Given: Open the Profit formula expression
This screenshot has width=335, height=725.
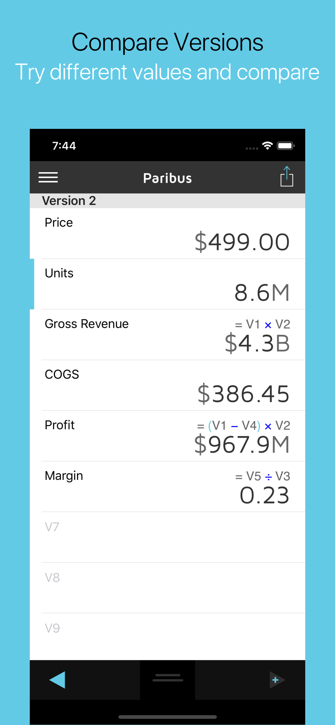Looking at the screenshot, I should pos(243,426).
